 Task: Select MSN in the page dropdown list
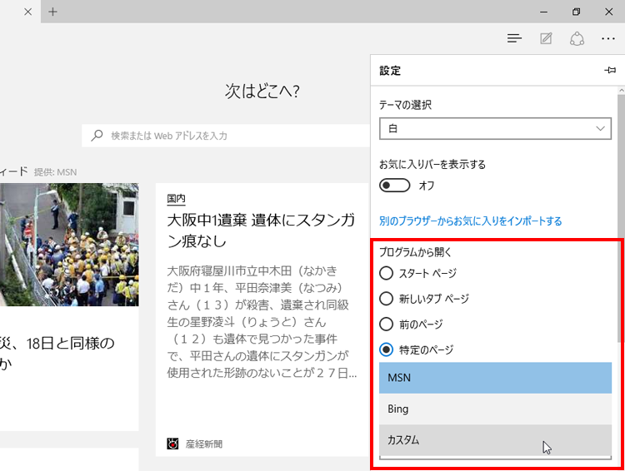tap(495, 378)
